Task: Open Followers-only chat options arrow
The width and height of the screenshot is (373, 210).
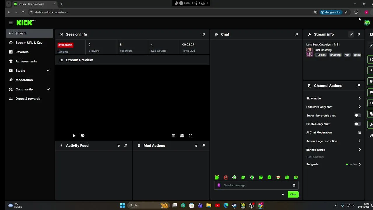Action: click(360, 107)
